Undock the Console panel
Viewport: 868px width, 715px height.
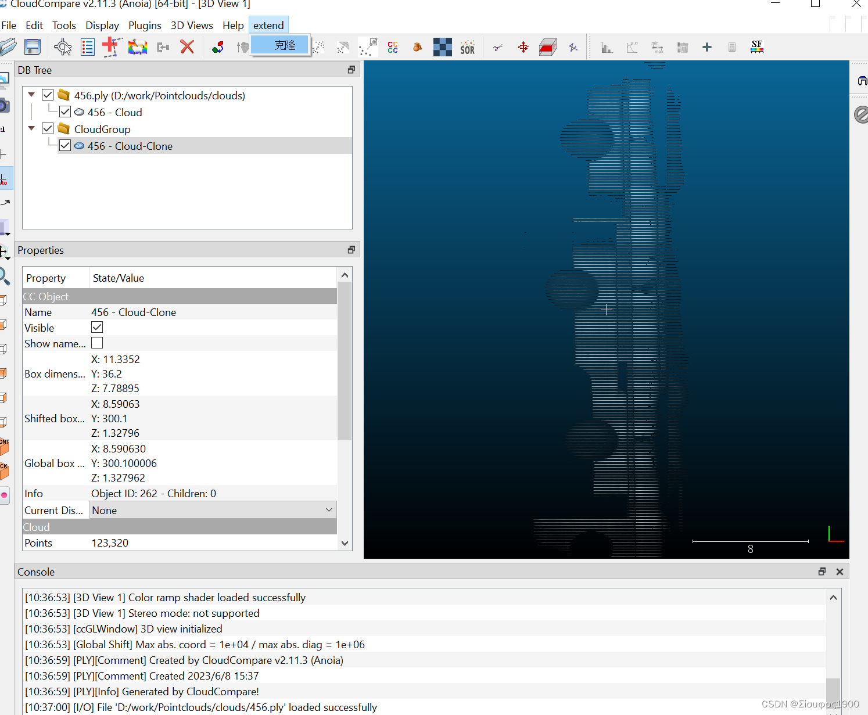[822, 572]
